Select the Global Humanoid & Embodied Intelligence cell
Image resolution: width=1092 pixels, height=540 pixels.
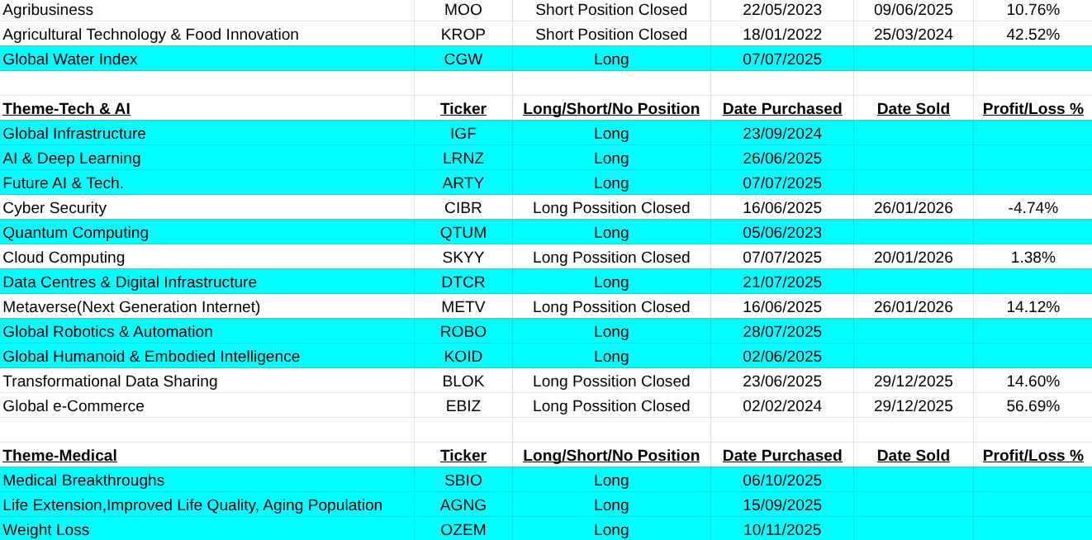point(151,357)
